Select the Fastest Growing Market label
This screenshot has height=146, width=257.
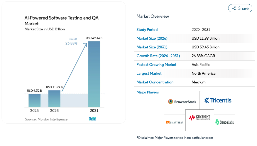156,65
